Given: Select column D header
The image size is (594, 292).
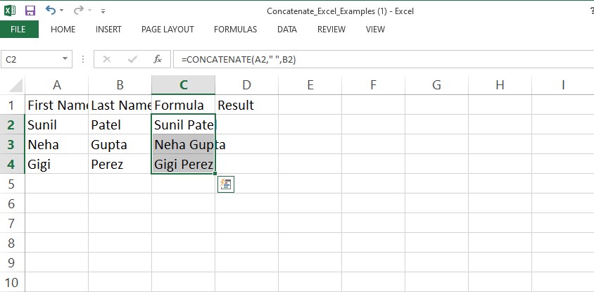Looking at the screenshot, I should [x=246, y=85].
